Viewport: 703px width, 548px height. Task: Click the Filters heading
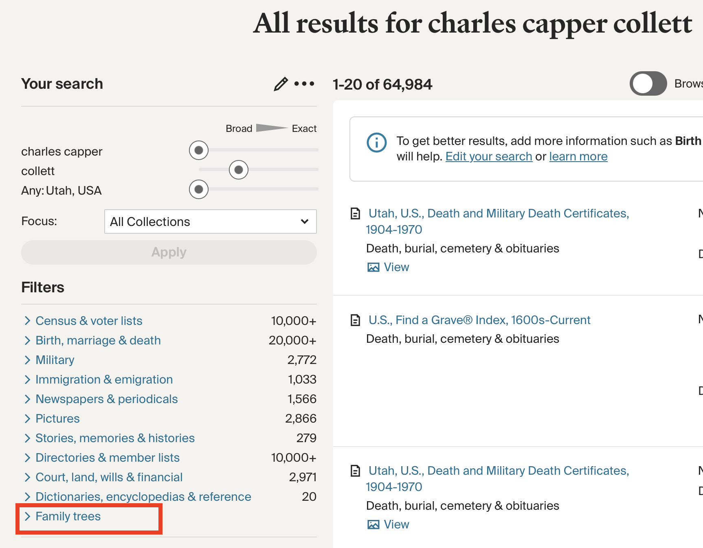(43, 287)
